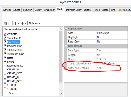Click the Coded value domain label

coord(79,64)
